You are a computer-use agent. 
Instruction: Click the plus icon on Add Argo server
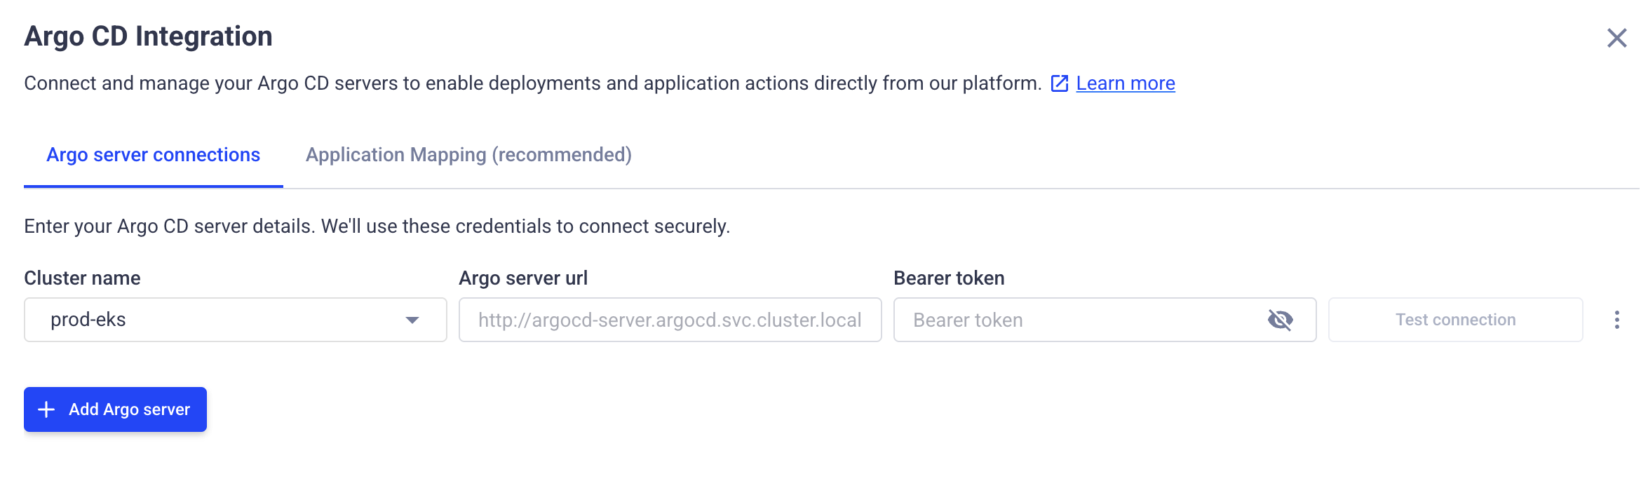click(x=46, y=409)
